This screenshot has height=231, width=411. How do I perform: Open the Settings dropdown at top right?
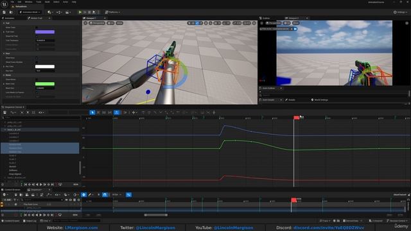pos(401,12)
